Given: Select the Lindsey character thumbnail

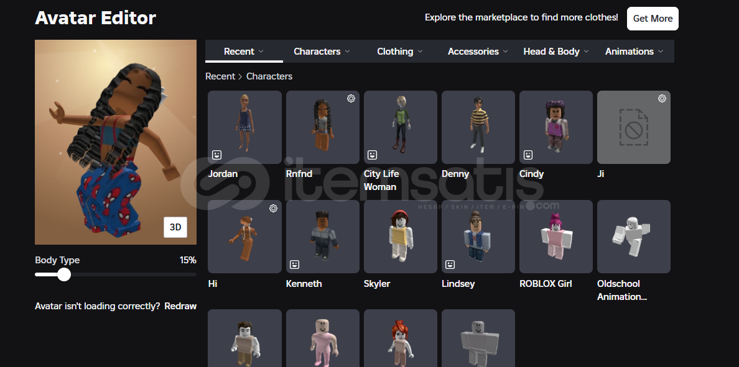Looking at the screenshot, I should (478, 237).
